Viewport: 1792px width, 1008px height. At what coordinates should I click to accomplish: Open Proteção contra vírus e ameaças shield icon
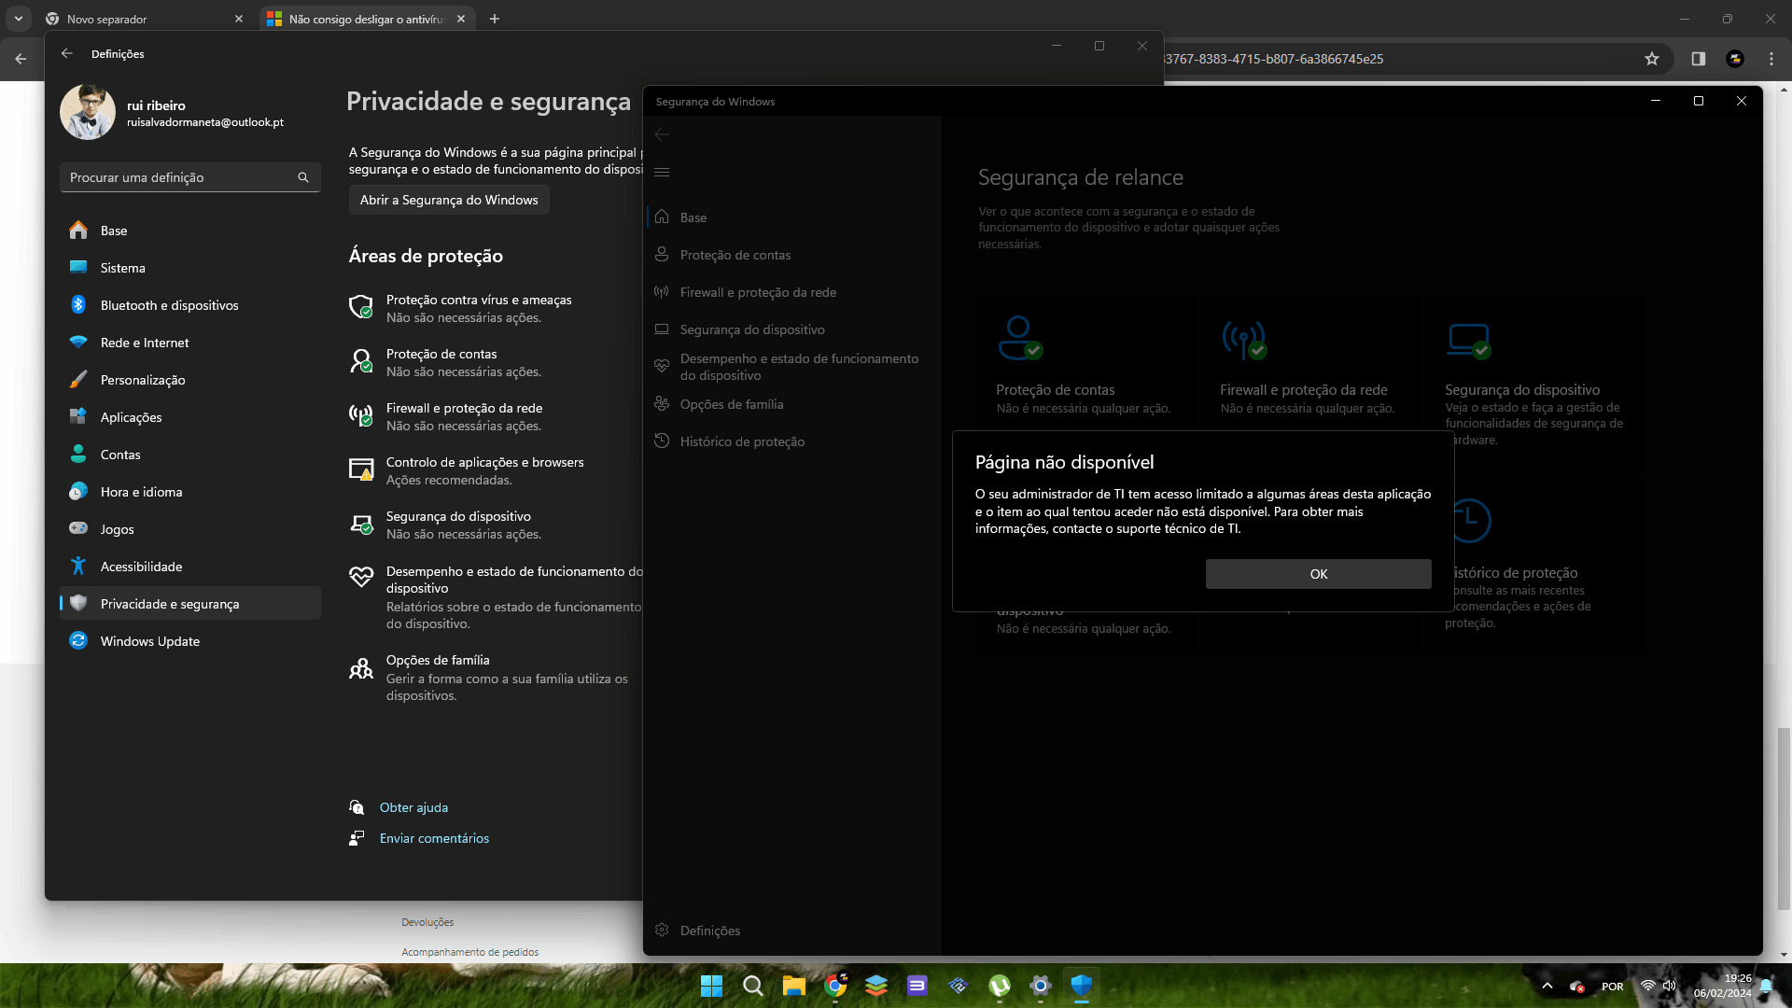pos(361,306)
